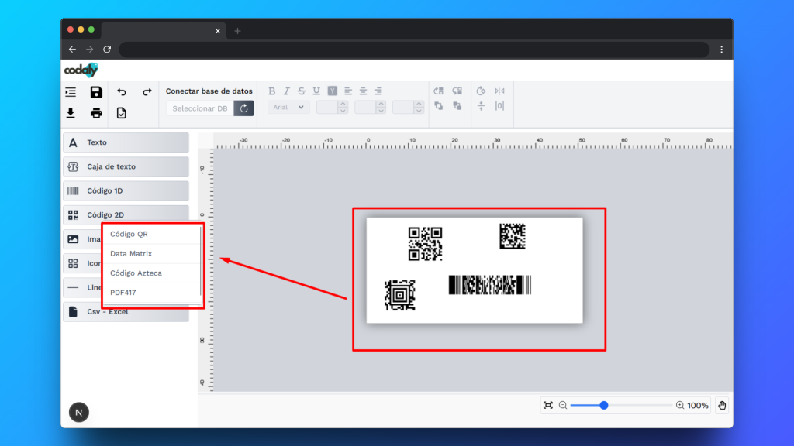The height and width of the screenshot is (446, 794).
Task: Go back in the browser
Action: pyautogui.click(x=72, y=50)
